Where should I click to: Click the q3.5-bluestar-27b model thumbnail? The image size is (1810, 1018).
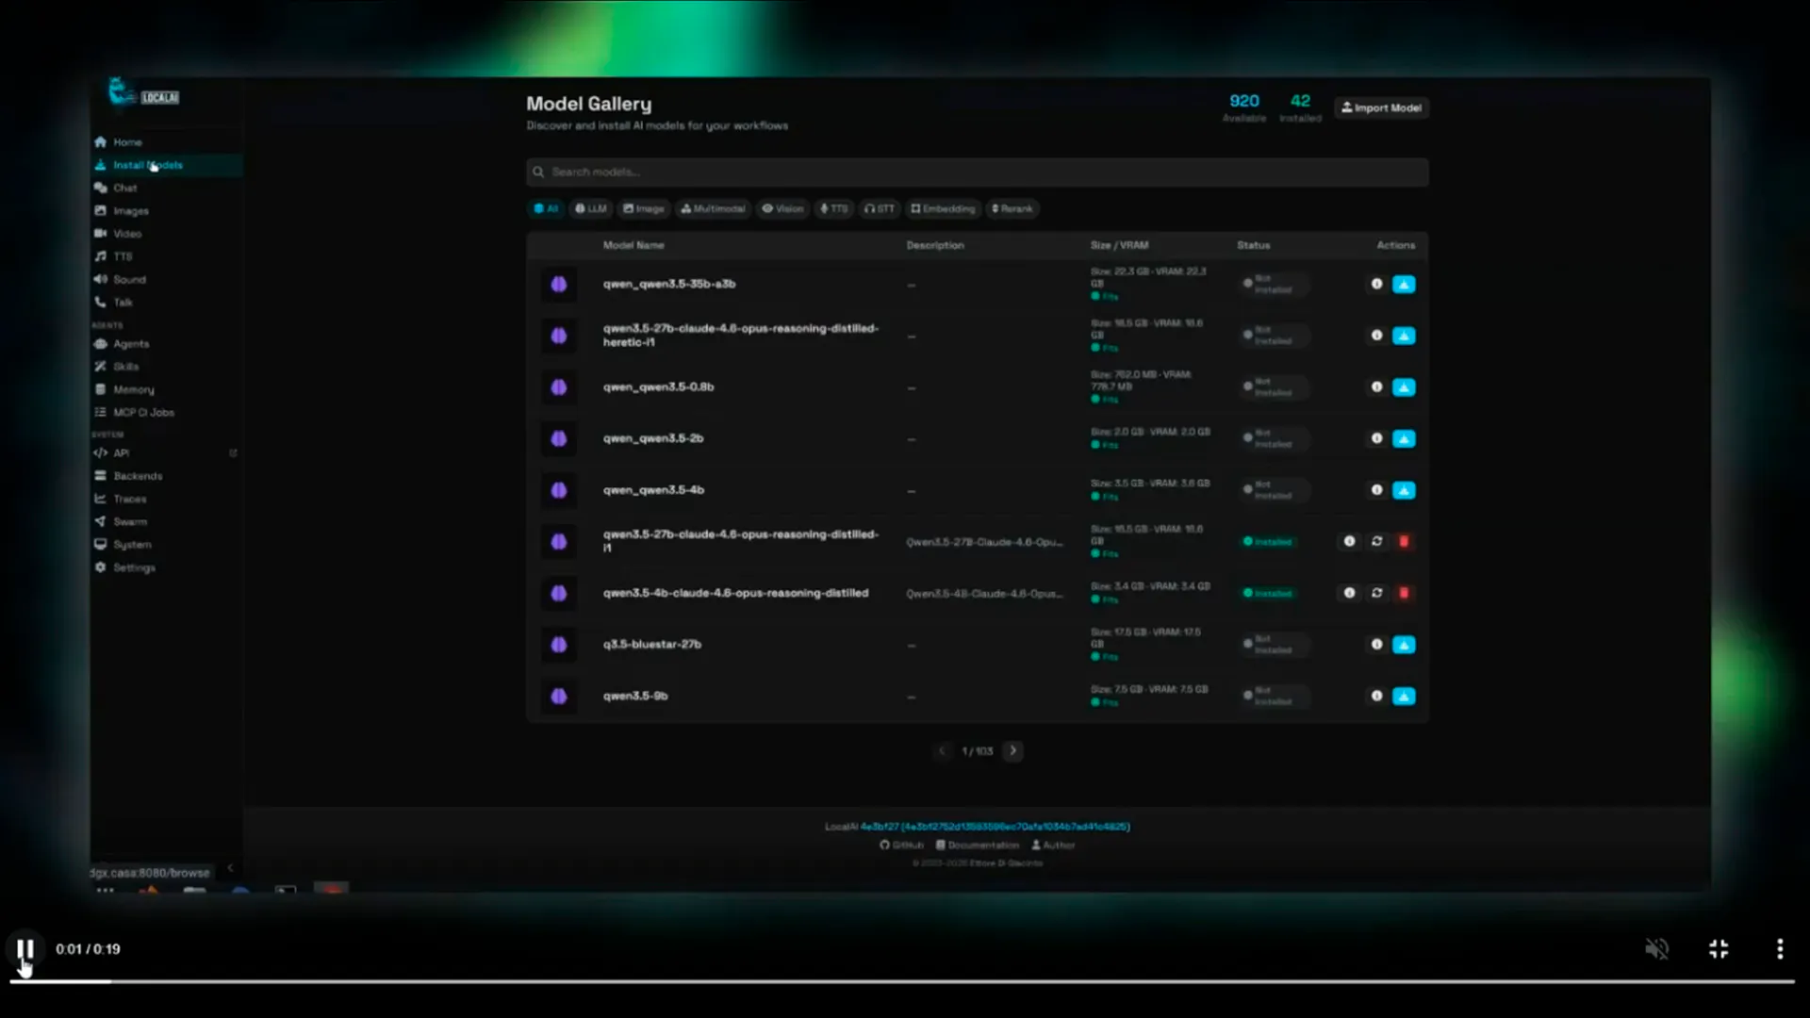coord(559,645)
